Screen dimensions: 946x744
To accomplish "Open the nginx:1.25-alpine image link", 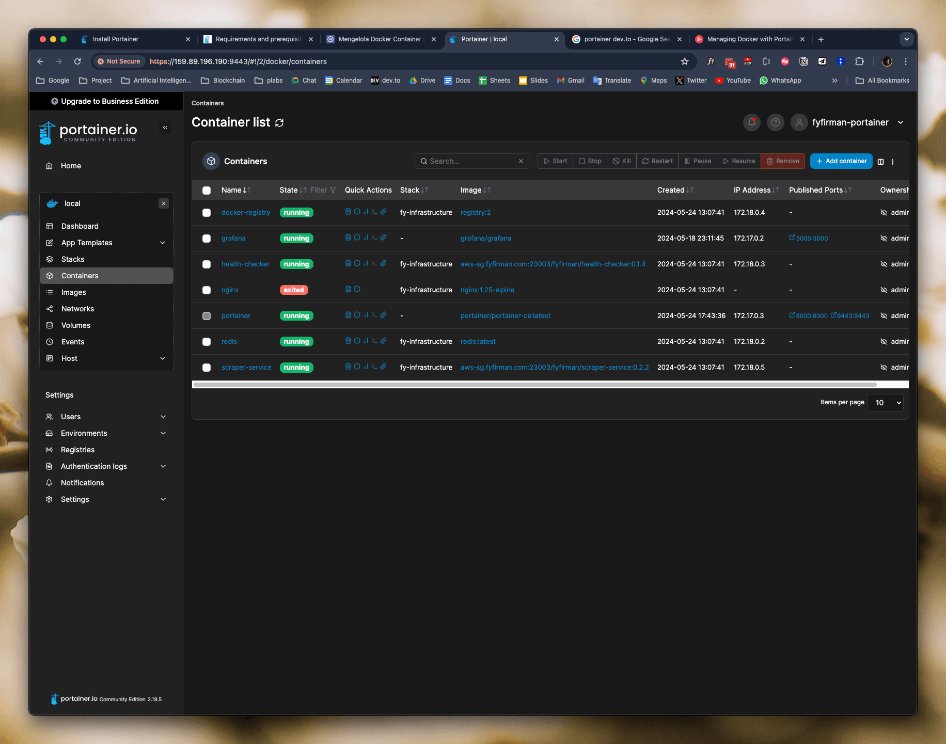I will tap(487, 290).
